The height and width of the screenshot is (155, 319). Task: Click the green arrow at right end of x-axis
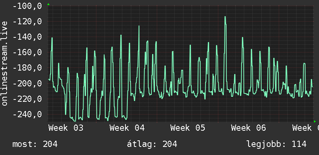click(315, 121)
